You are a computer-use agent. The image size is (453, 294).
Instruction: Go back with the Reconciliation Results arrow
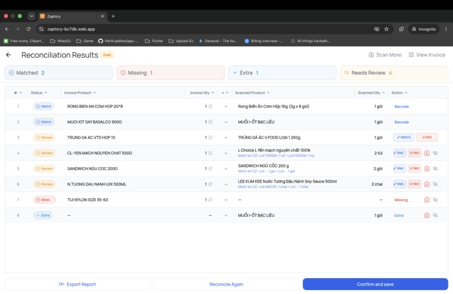[x=8, y=55]
